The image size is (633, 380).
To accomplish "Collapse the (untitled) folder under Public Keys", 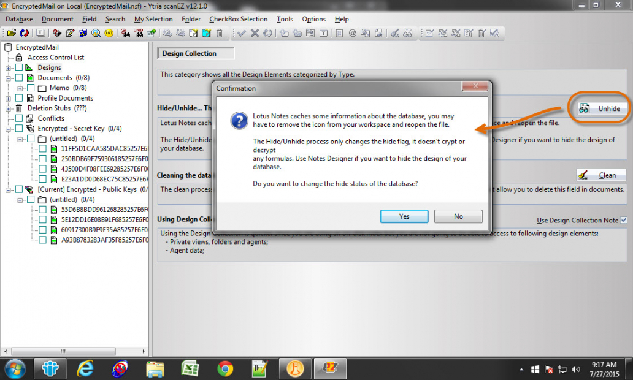I will click(20, 200).
